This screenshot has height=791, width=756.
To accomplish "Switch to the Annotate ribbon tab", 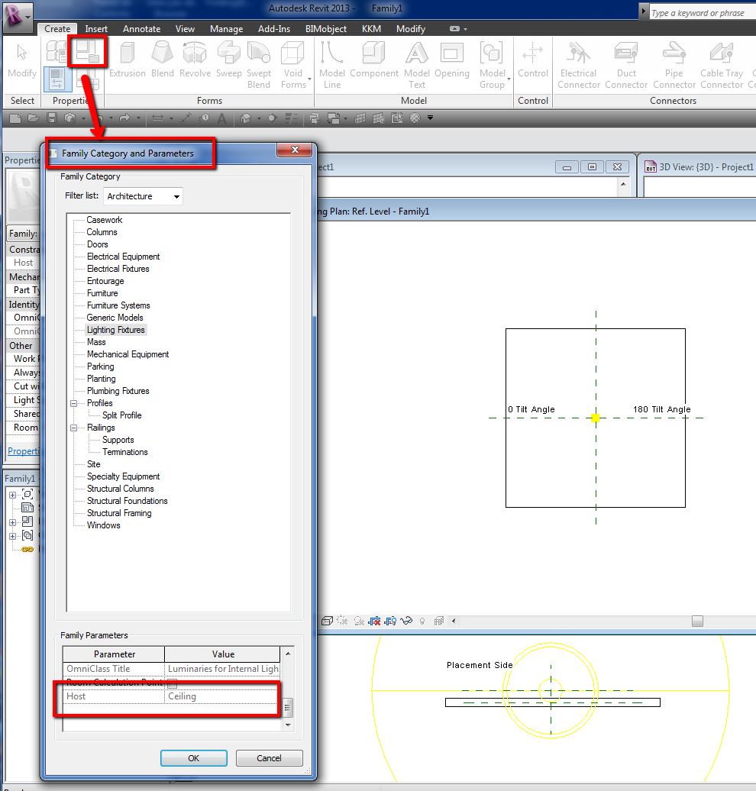I will tap(141, 29).
